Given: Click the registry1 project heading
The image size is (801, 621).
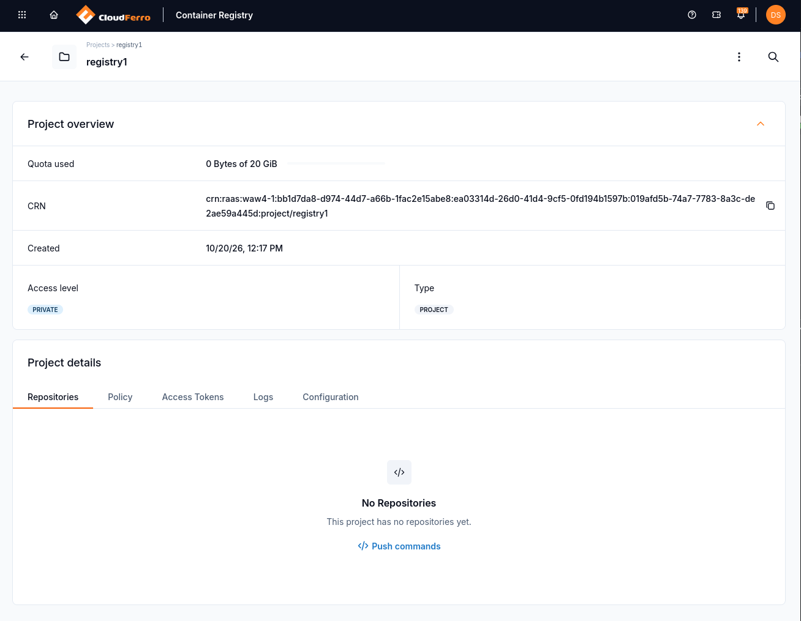Looking at the screenshot, I should (x=107, y=62).
